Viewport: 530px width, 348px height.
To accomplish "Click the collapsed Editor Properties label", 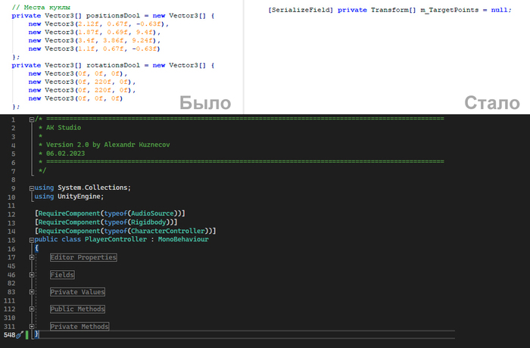I will tap(83, 257).
